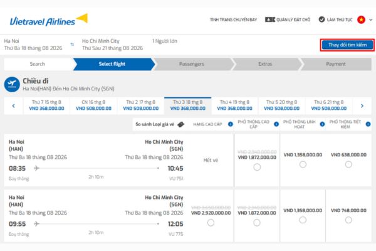Open Tình trạng chuyến bay flight status

coord(233,19)
